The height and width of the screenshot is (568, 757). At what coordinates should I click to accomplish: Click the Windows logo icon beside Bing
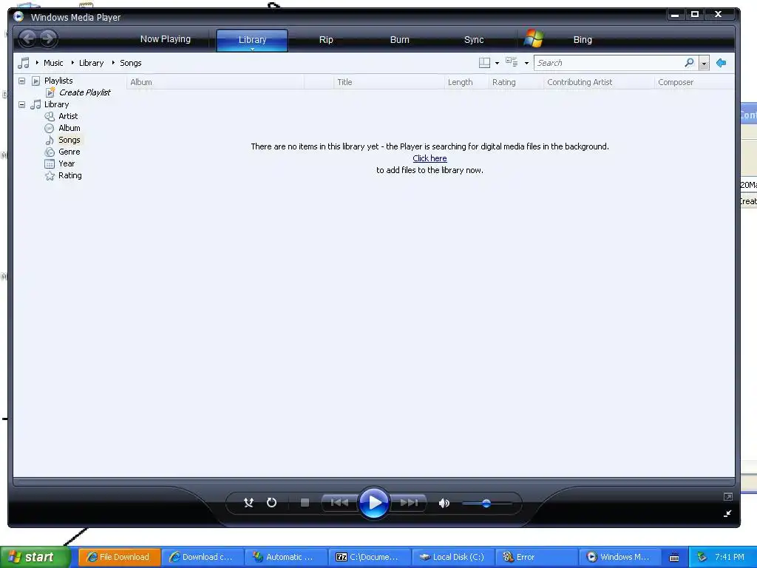(534, 38)
